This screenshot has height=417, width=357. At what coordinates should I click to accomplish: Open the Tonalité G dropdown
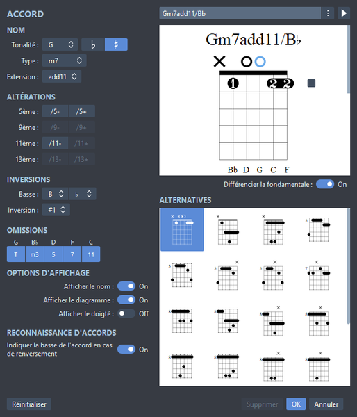(x=60, y=44)
